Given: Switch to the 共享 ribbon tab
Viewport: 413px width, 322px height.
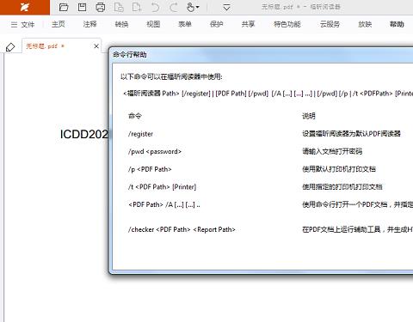Looking at the screenshot, I should (248, 24).
